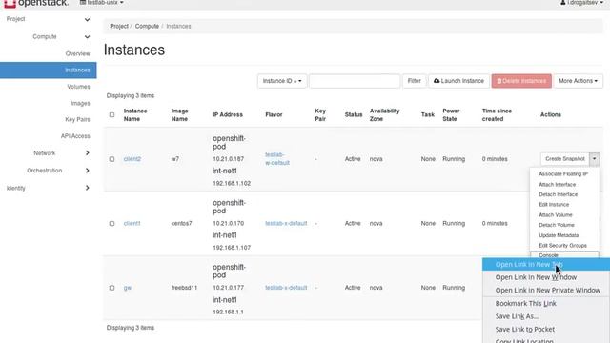Select Open Link in New Private Window
This screenshot has height=343, width=610.
click(x=546, y=290)
